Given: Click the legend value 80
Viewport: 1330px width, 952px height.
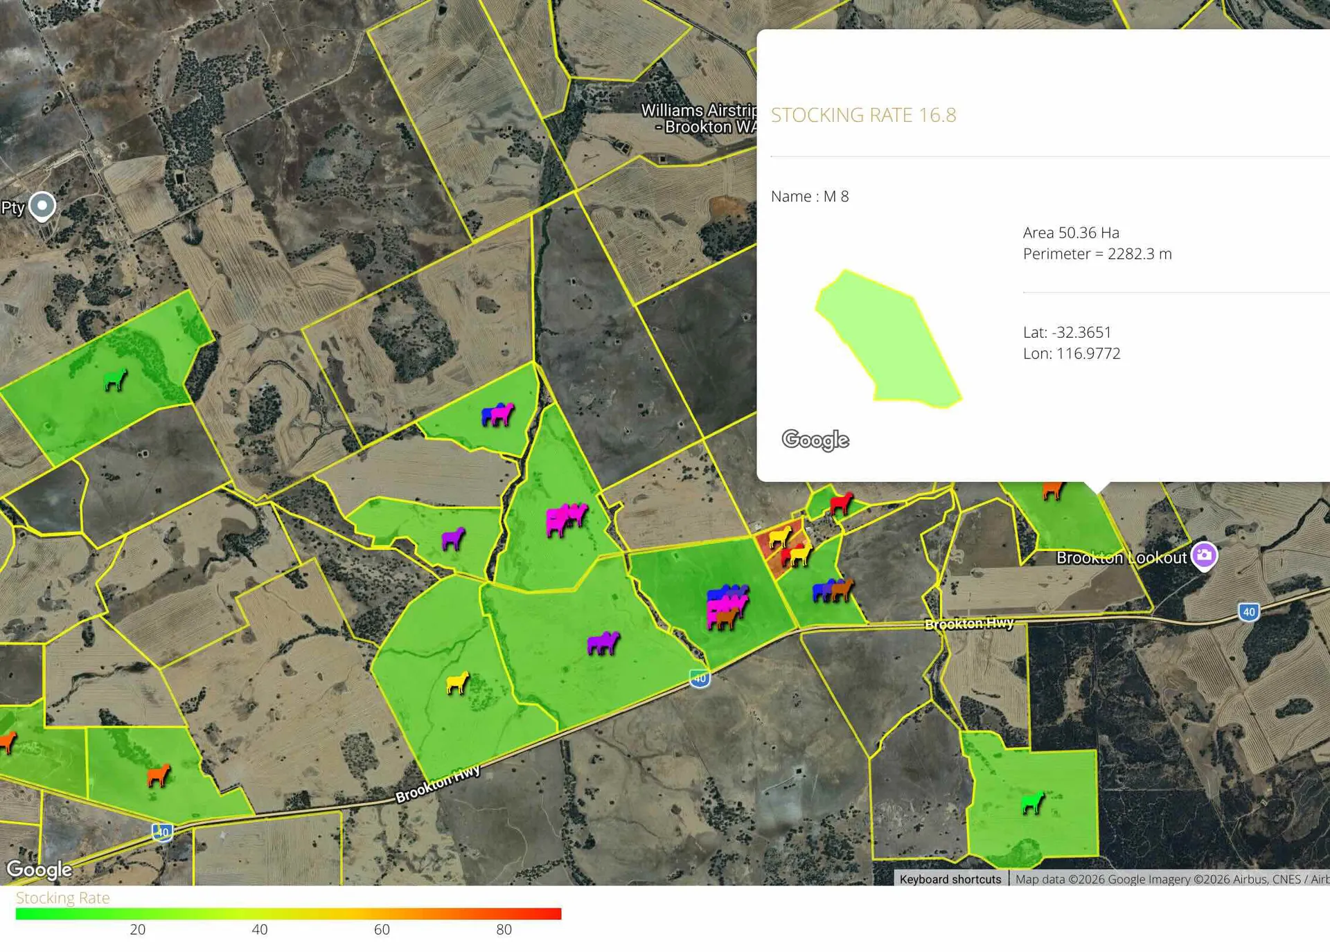Looking at the screenshot, I should tap(504, 930).
